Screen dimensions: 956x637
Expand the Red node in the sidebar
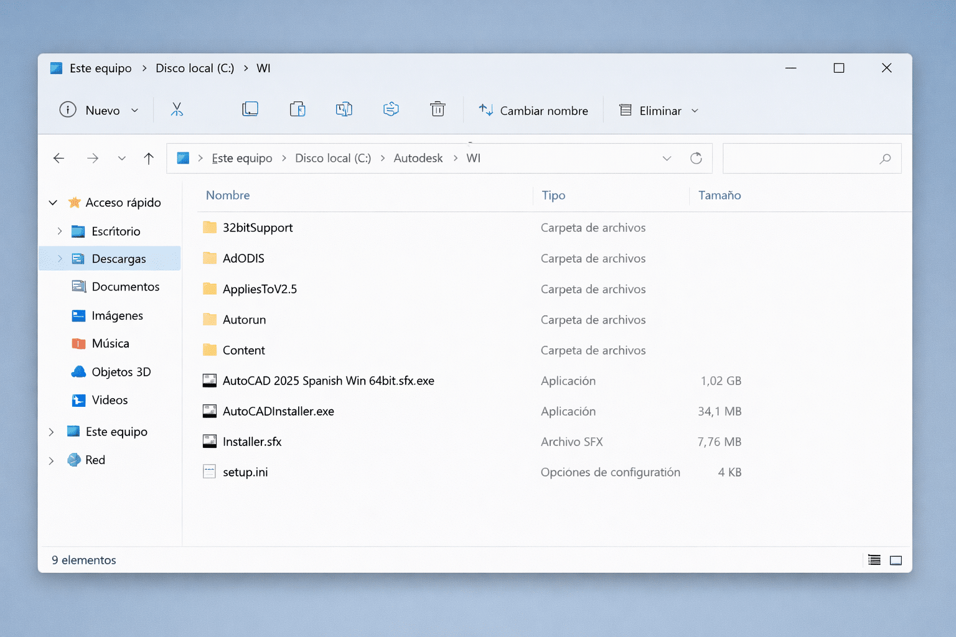[x=51, y=460]
